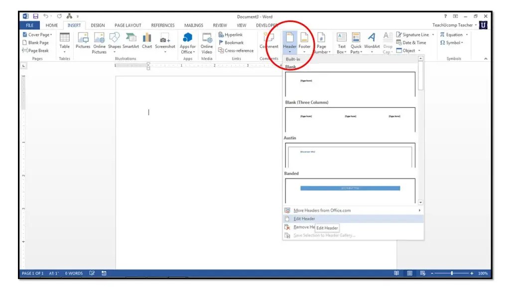Add a Bookmark
Screen dimensions: 510x287
coord(231,43)
